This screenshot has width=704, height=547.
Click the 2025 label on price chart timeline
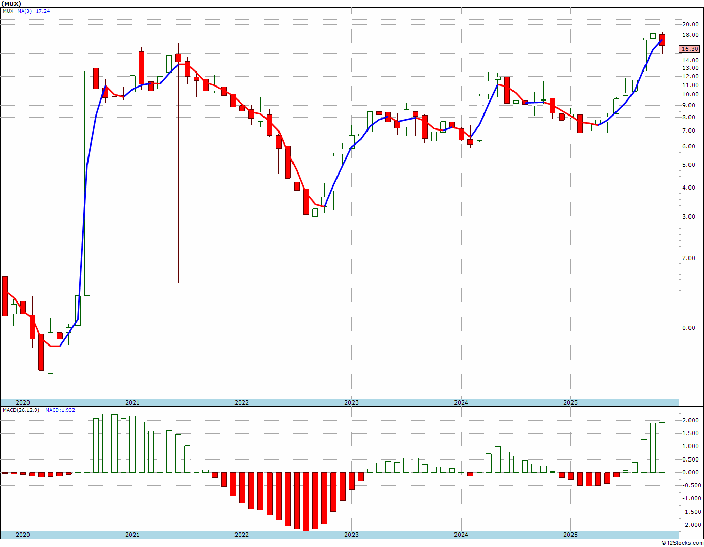click(570, 402)
